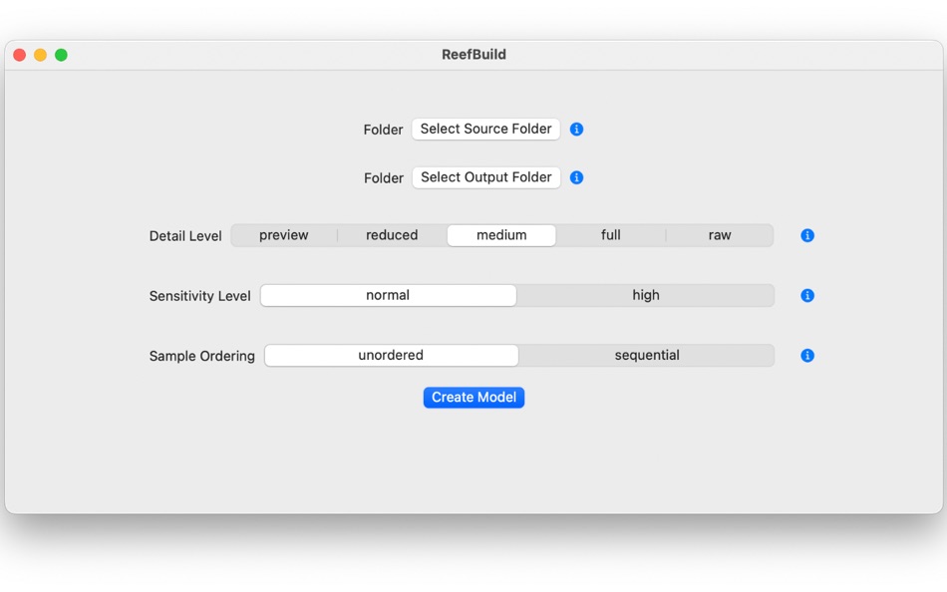Image resolution: width=947 pixels, height=592 pixels.
Task: Switch Sensitivity Level to high
Action: pos(646,295)
